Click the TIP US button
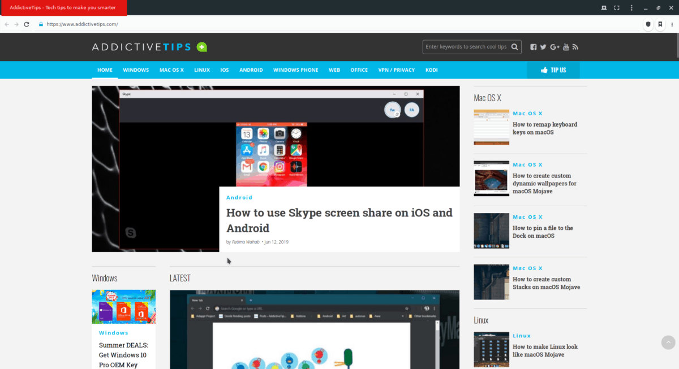Screen dimensions: 679x369 pos(553,70)
